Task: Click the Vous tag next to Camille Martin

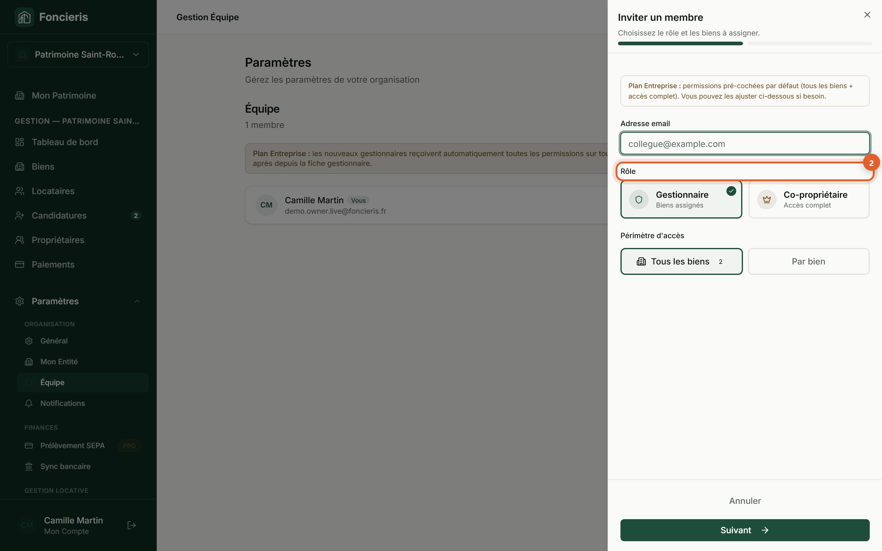Action: click(358, 201)
